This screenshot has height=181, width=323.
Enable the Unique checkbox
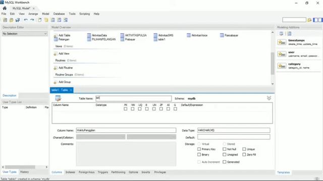(244, 149)
